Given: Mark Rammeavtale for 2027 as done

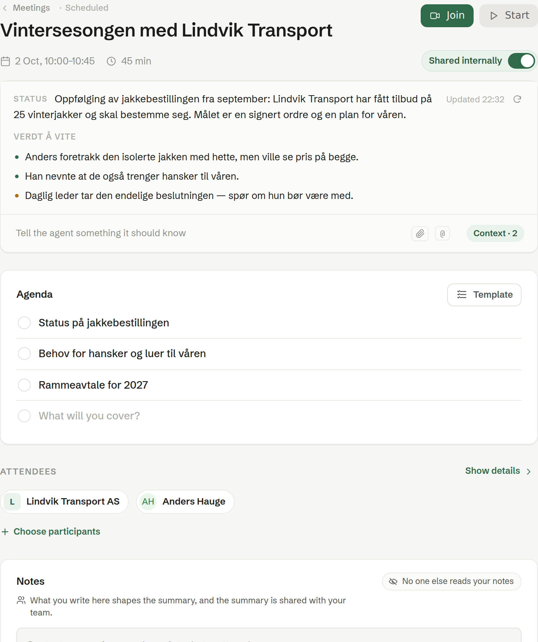Looking at the screenshot, I should (24, 385).
